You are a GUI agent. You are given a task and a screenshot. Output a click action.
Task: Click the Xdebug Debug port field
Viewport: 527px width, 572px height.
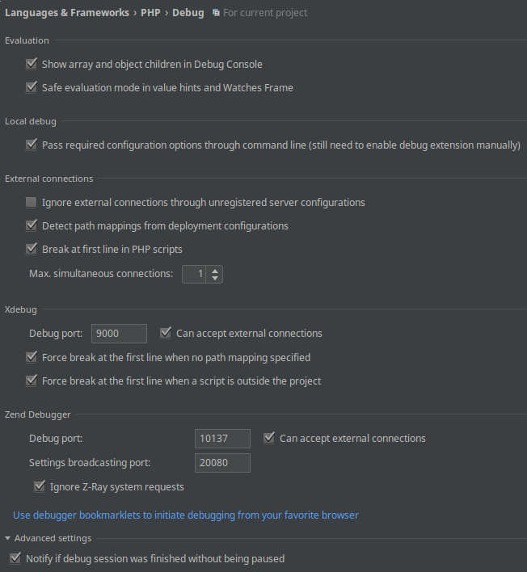tap(120, 333)
